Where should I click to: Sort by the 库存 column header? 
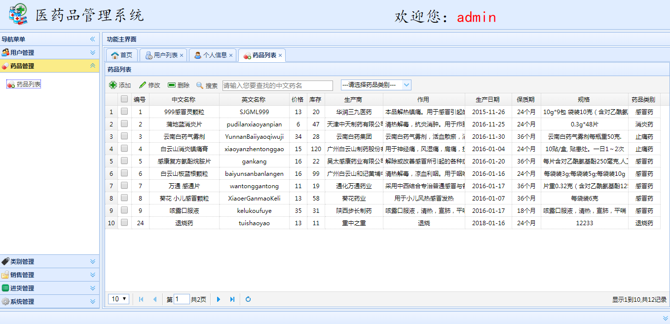tap(316, 99)
